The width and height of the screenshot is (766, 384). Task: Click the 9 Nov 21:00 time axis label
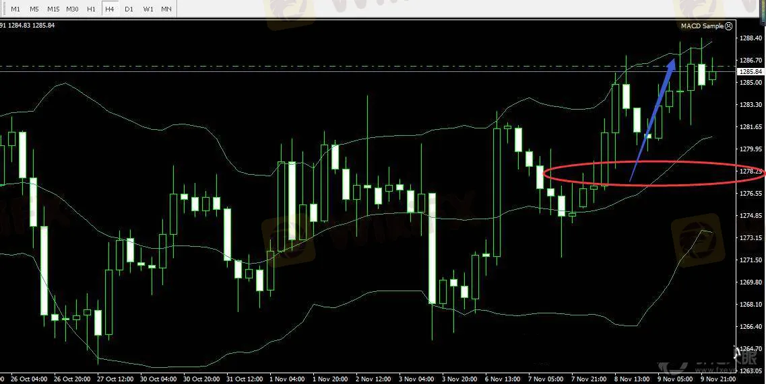pyautogui.click(x=717, y=379)
